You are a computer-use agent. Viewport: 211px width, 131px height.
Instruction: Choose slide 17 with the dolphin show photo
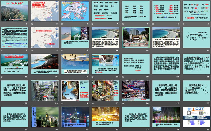(x=75, y=64)
